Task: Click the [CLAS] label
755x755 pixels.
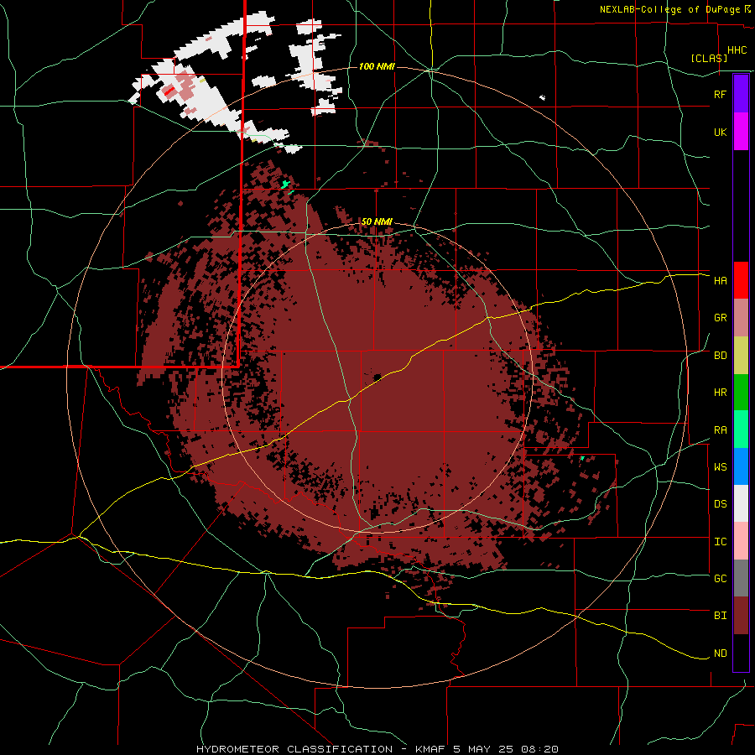Action: 709,58
